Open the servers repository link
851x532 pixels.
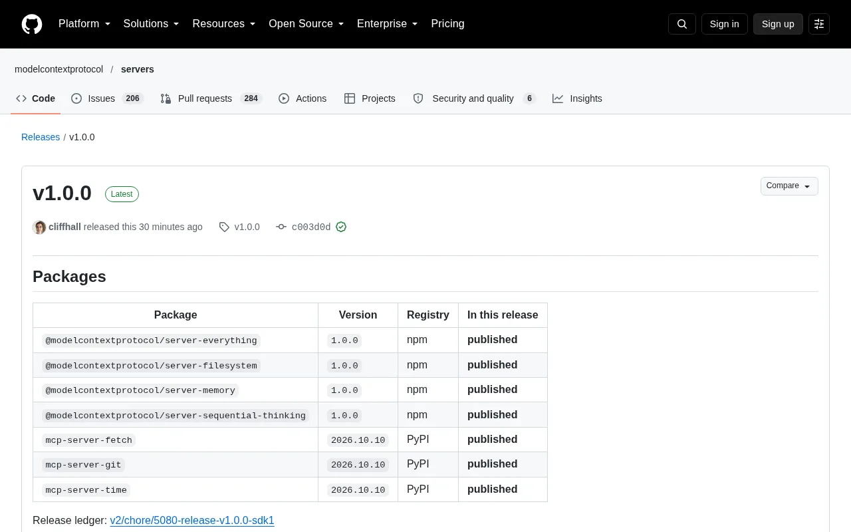click(138, 69)
